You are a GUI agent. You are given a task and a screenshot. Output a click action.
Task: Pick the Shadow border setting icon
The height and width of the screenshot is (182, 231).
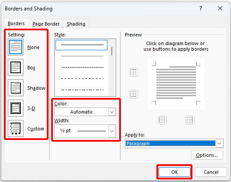pyautogui.click(x=16, y=88)
